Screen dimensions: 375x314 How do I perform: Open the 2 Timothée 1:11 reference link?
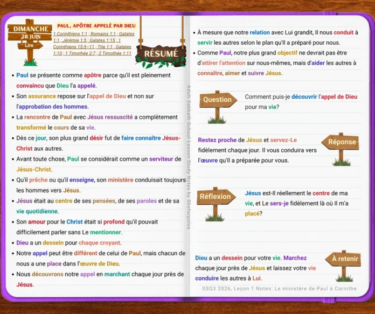(115, 53)
